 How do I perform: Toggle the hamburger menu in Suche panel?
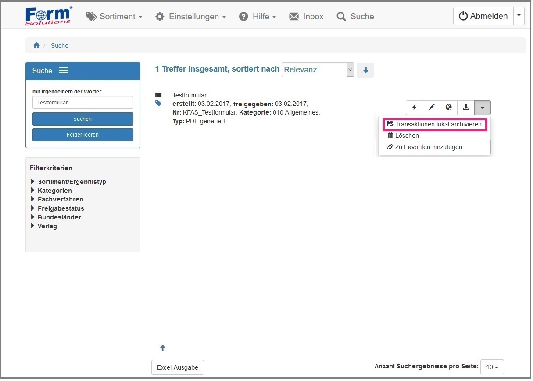(64, 71)
